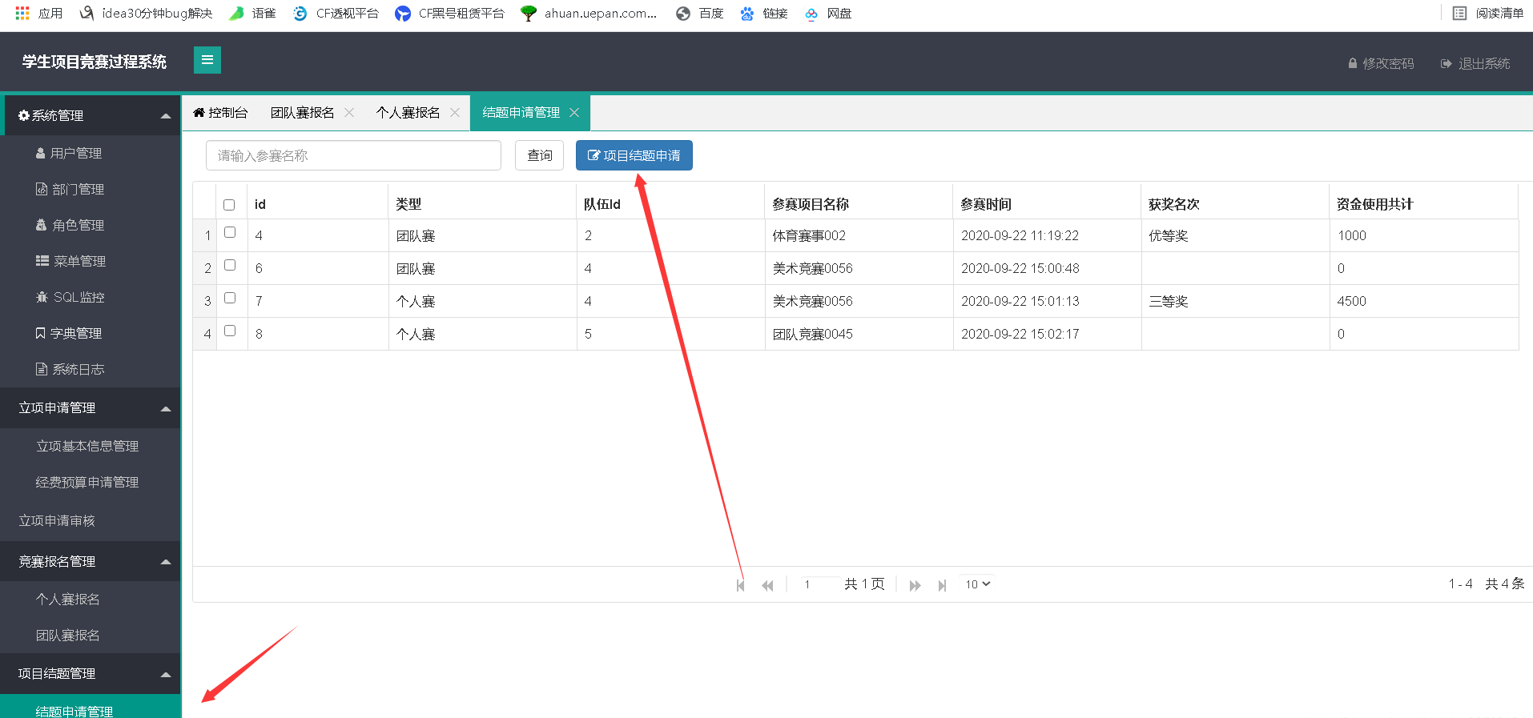Click the 学生项目竞赛过程系统 title

click(x=95, y=62)
